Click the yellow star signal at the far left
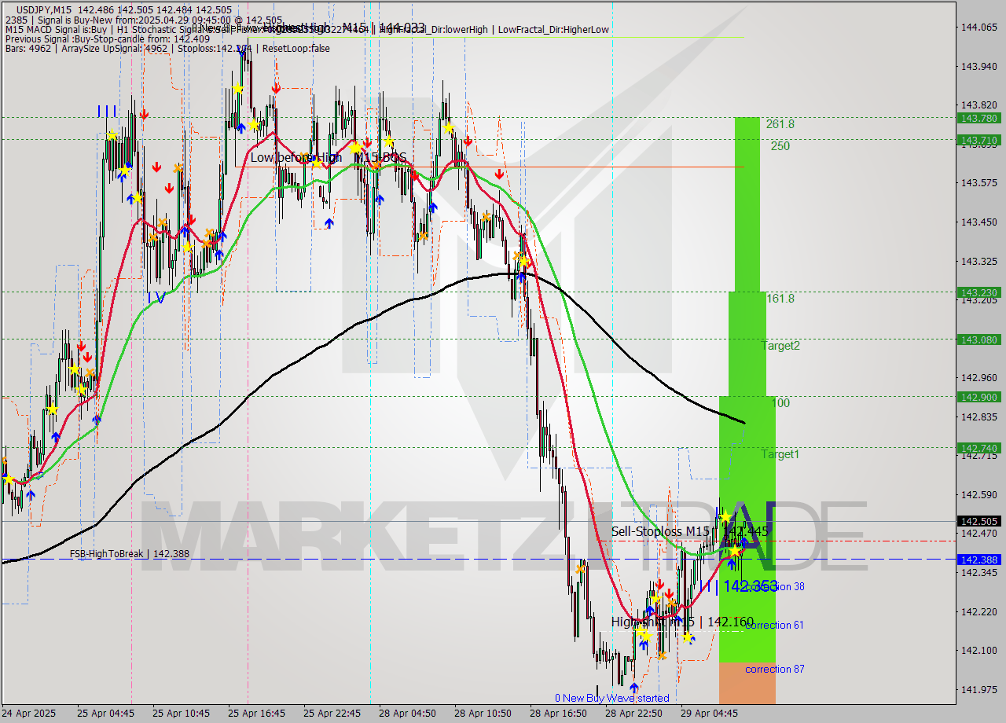The width and height of the screenshot is (1006, 723). (x=9, y=479)
